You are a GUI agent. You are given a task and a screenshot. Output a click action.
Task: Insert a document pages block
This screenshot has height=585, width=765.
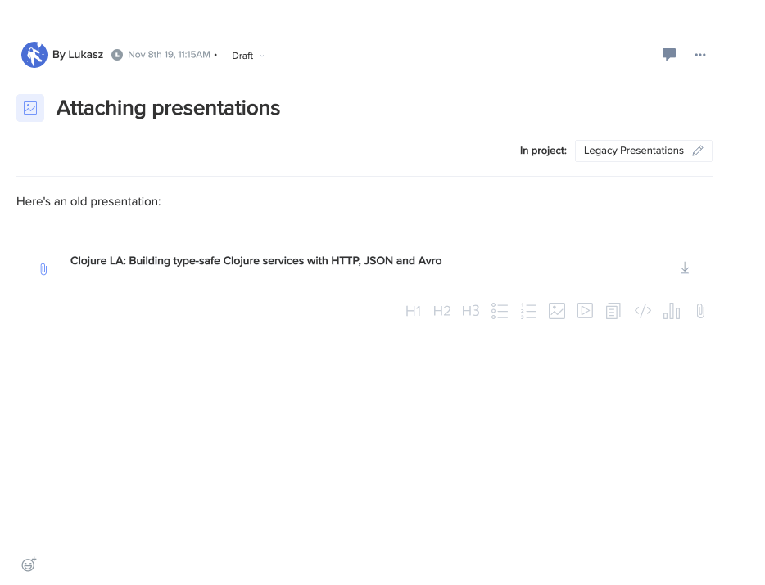point(613,311)
